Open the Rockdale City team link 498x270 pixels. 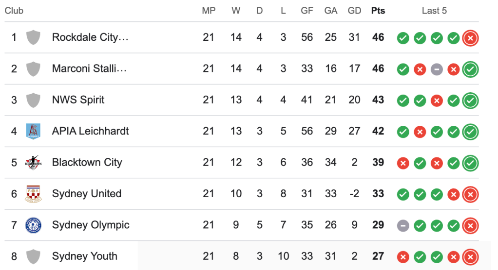pos(90,37)
